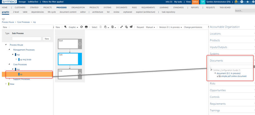Click the link chain icon in the toolbar

click(x=122, y=27)
